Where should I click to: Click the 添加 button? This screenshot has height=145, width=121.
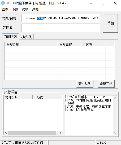coord(111,23)
